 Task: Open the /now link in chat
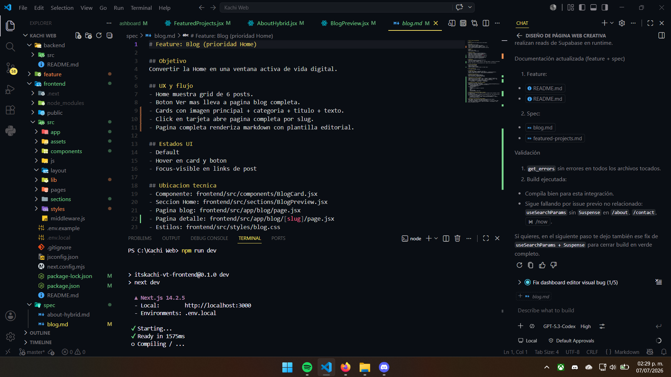538,222
